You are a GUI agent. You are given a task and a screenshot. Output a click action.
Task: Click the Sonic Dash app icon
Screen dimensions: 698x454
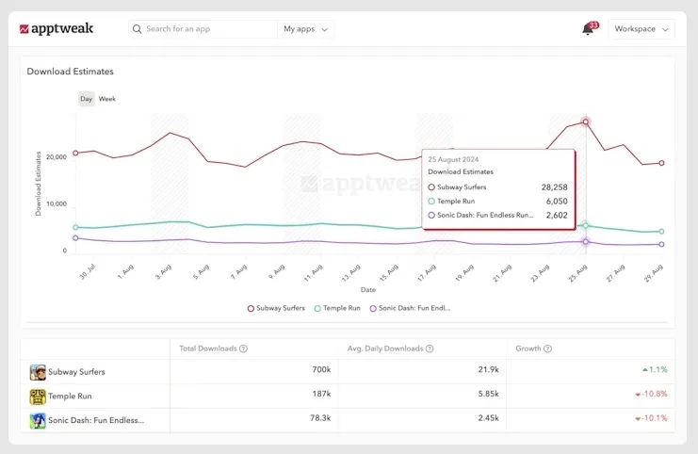38,420
